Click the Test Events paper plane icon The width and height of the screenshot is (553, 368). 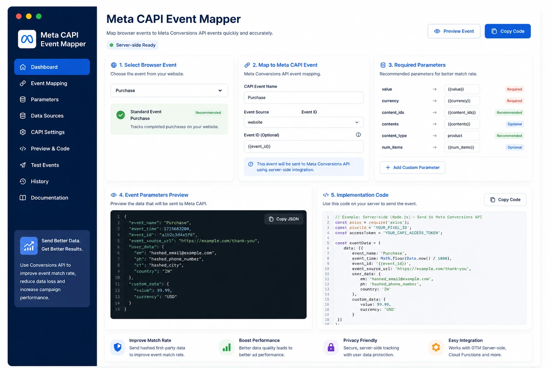coord(23,165)
